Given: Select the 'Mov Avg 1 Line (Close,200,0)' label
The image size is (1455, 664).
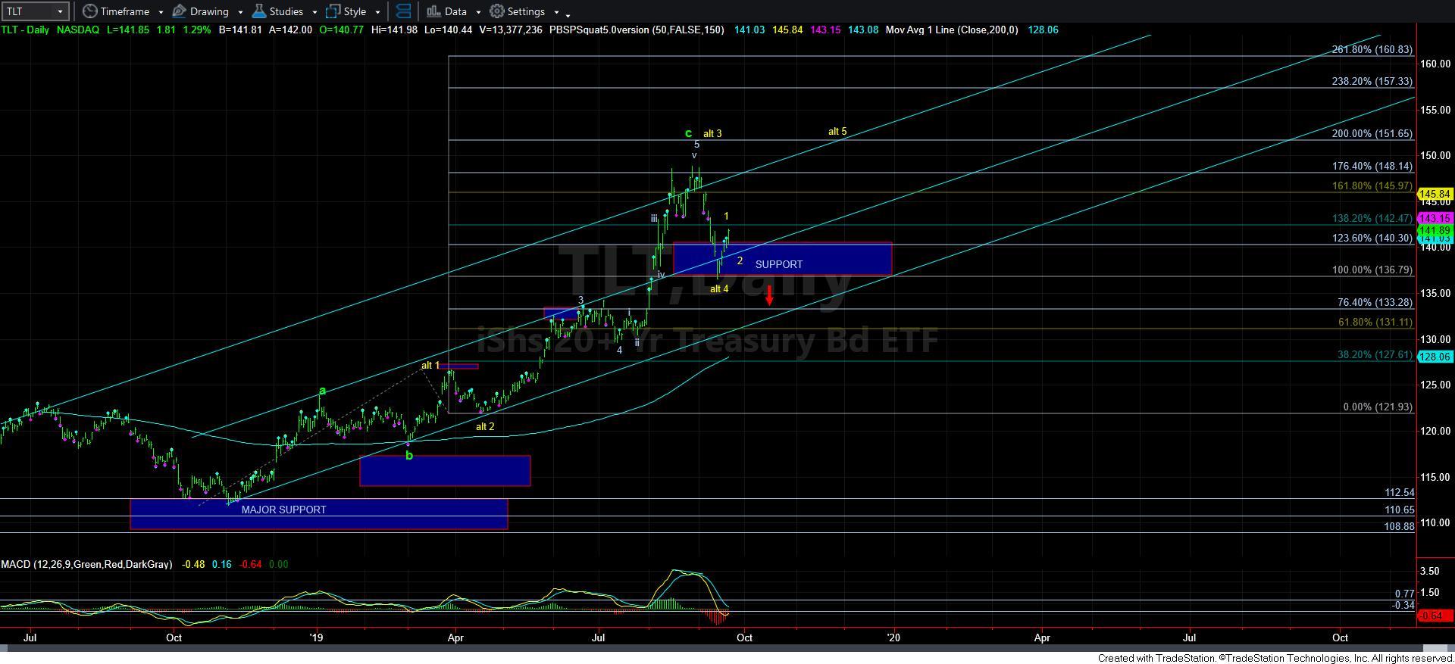Looking at the screenshot, I should click(x=952, y=30).
